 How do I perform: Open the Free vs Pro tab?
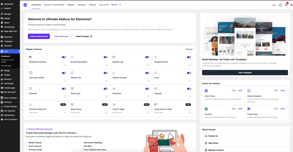[x=104, y=5]
